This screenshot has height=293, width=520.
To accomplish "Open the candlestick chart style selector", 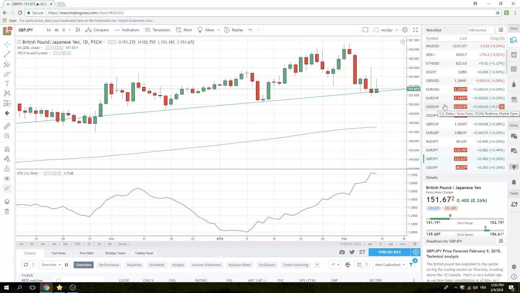I will [x=78, y=30].
